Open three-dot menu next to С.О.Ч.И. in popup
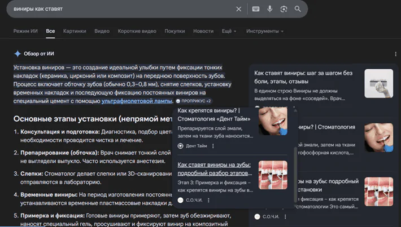Screen dimensions: 401x227 pos(208,200)
